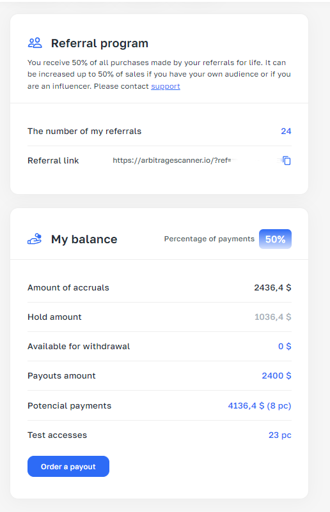Click the Test accesses row label
Viewport: 330px width, 512px height.
pyautogui.click(x=57, y=435)
